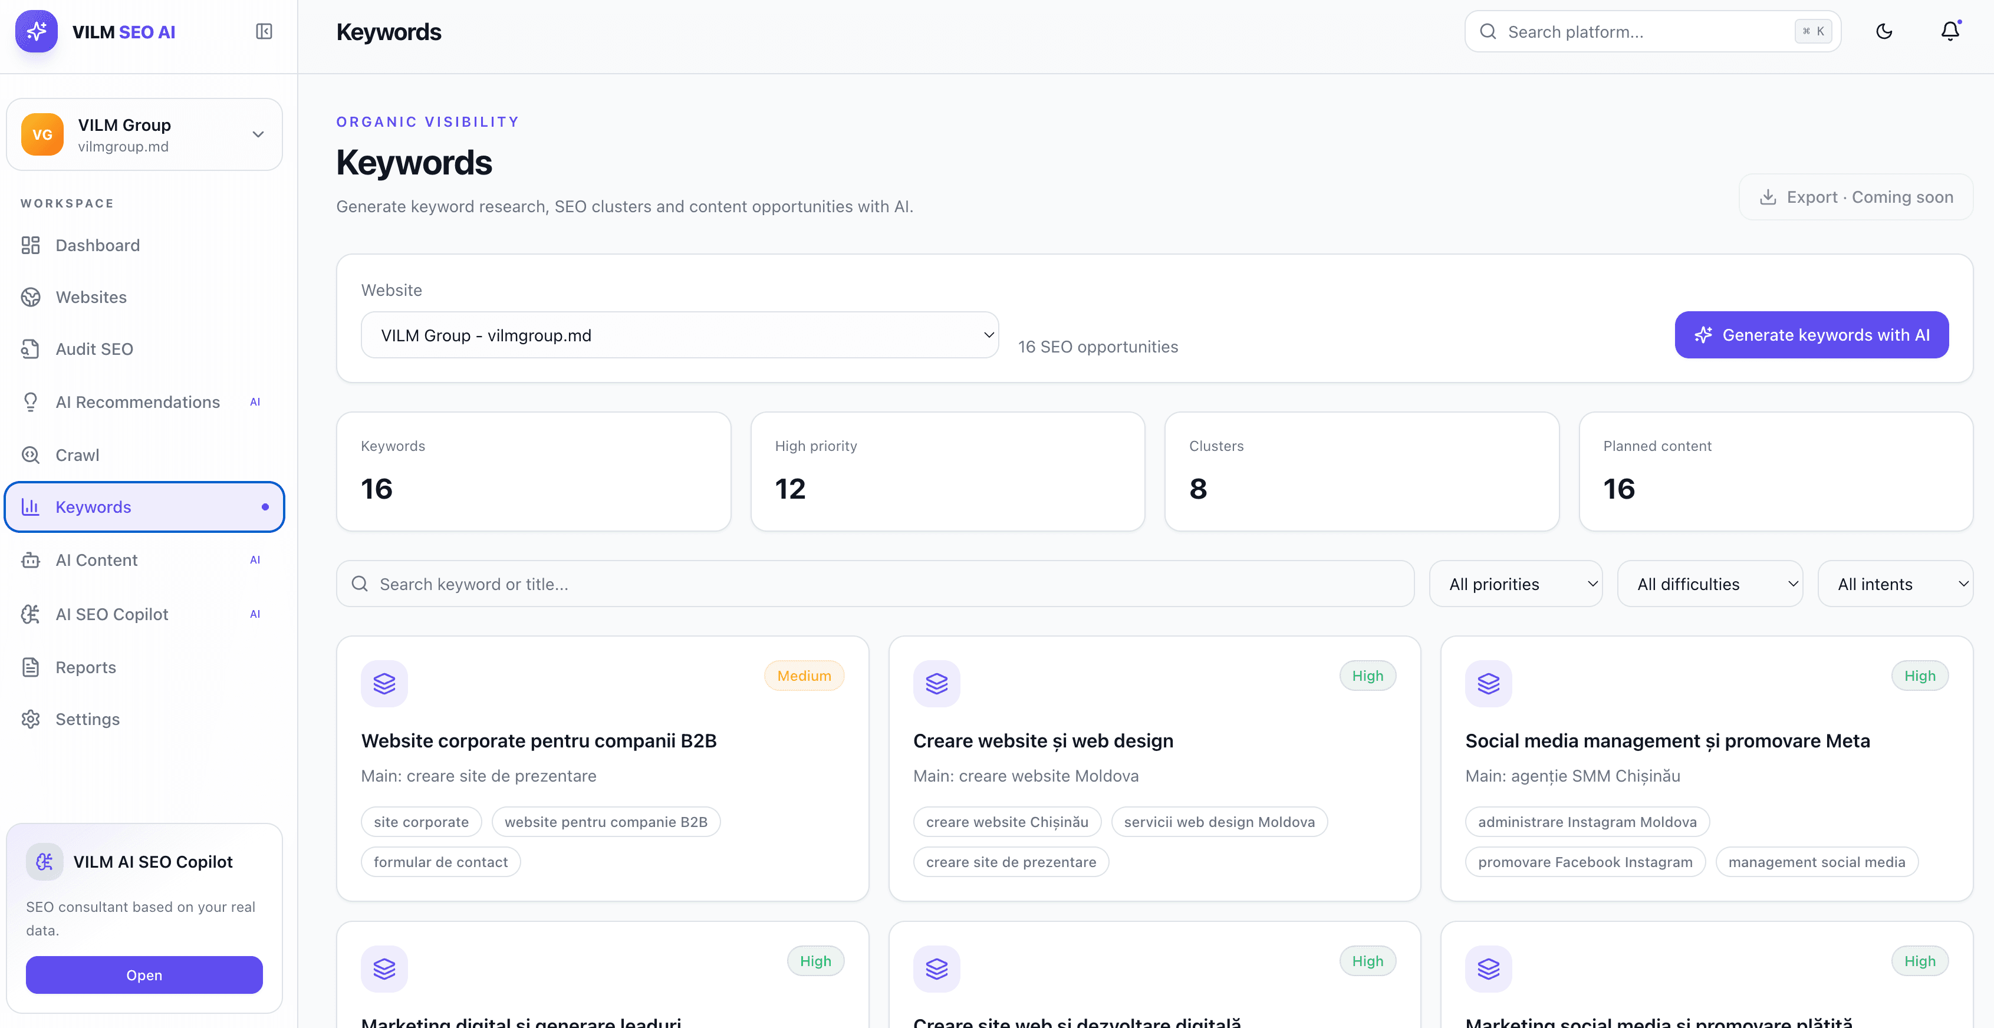Select Keywords sidebar item

[145, 507]
